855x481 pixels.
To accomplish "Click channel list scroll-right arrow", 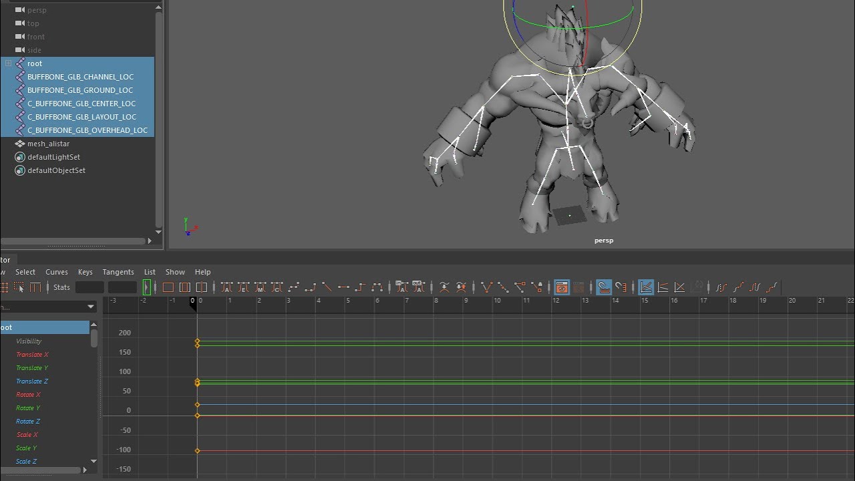I will [x=84, y=470].
